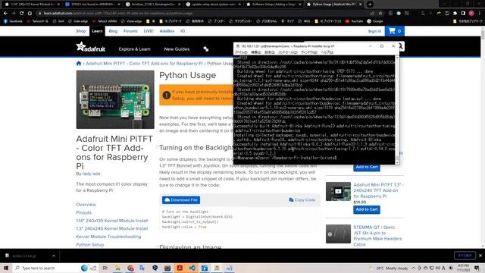Open File Explorer from the taskbar

(x=118, y=268)
